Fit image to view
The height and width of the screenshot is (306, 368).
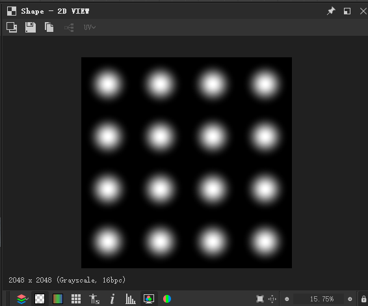(x=260, y=299)
